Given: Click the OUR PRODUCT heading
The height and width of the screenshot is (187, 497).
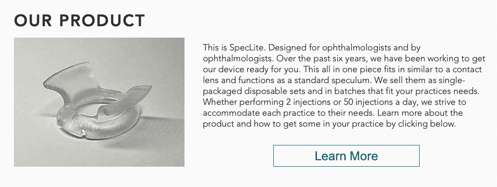Looking at the screenshot, I should (79, 21).
